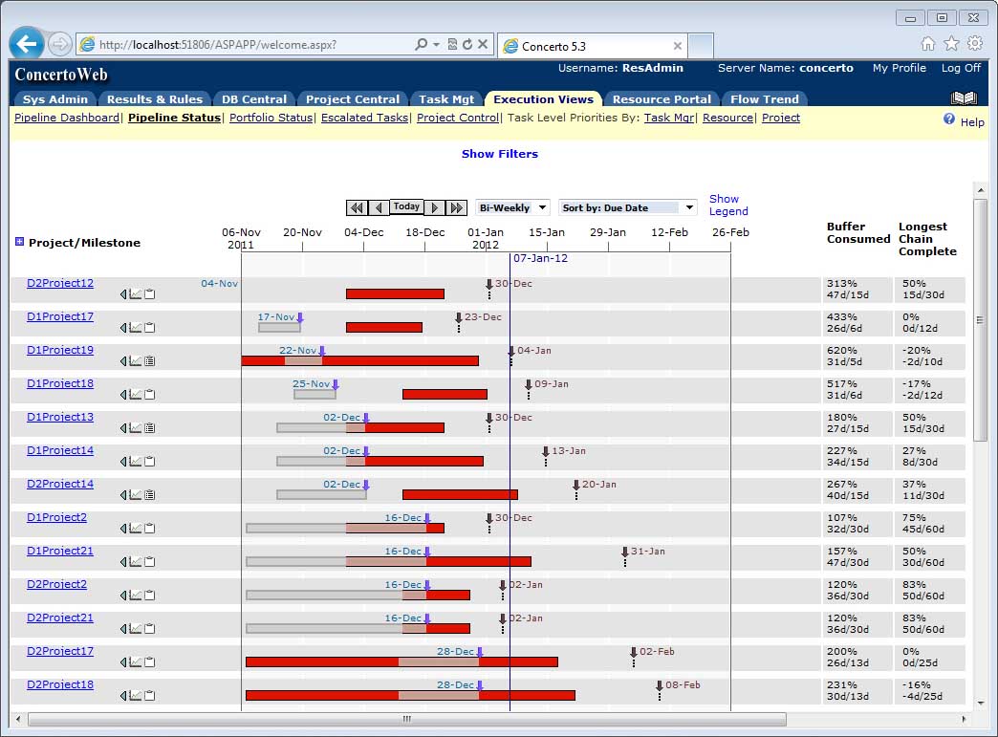
Task: Jump to first period with double-left arrow
Action: pyautogui.click(x=357, y=207)
